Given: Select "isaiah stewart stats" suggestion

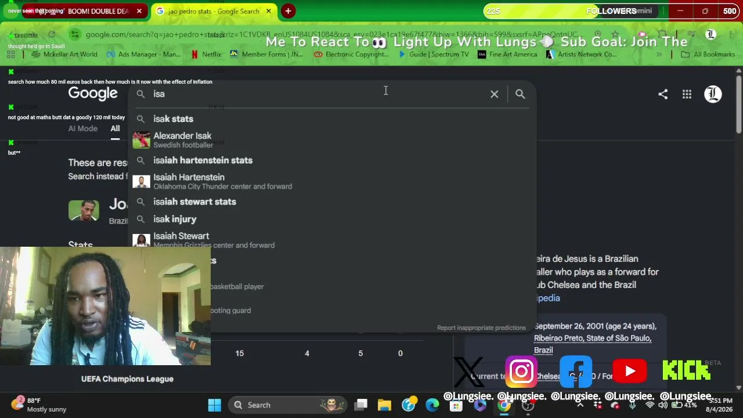Looking at the screenshot, I should (331, 201).
